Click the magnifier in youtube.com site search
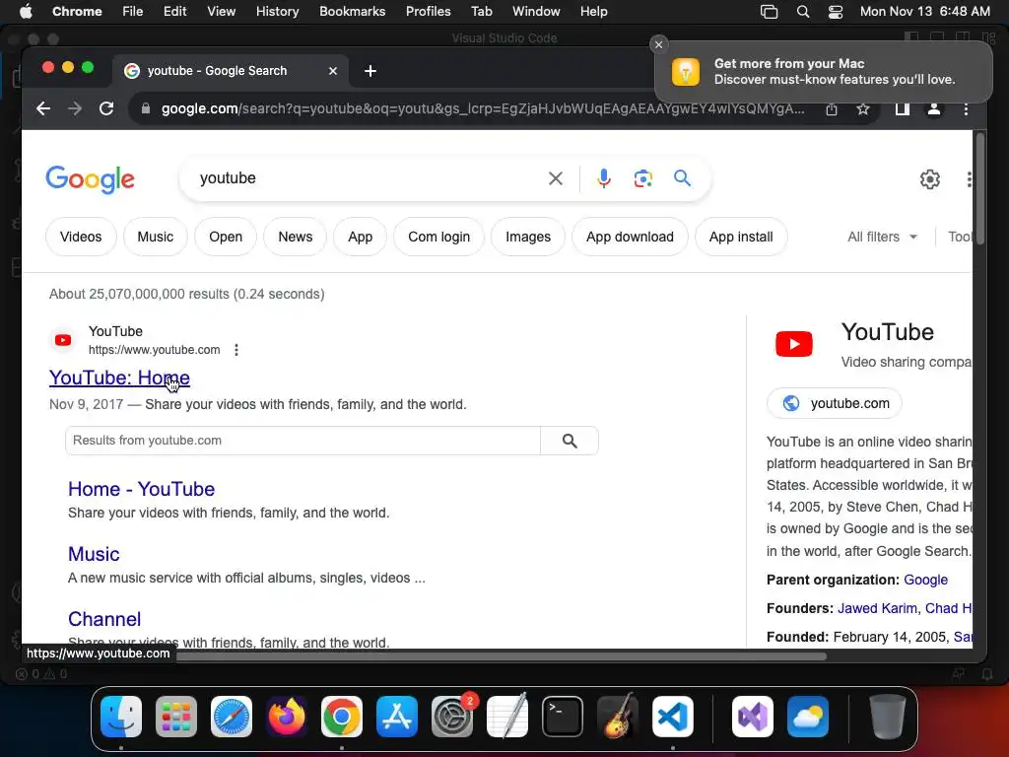1009x757 pixels. [x=570, y=441]
